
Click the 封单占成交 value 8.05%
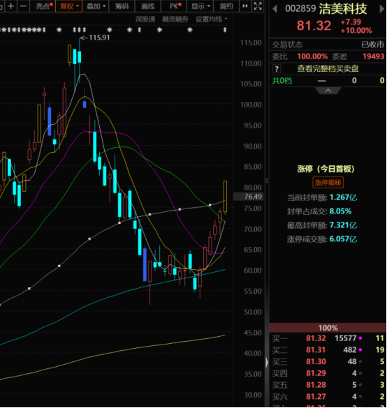340,211
